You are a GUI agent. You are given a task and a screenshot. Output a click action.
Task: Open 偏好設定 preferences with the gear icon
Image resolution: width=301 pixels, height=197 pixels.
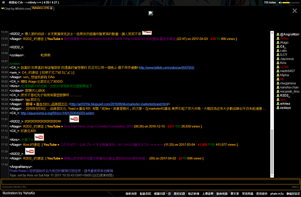(x=293, y=193)
